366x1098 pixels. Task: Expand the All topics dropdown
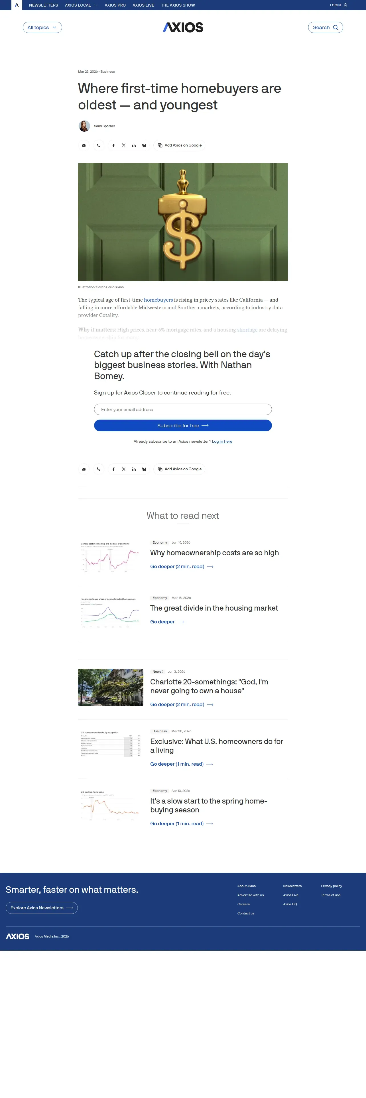click(42, 27)
